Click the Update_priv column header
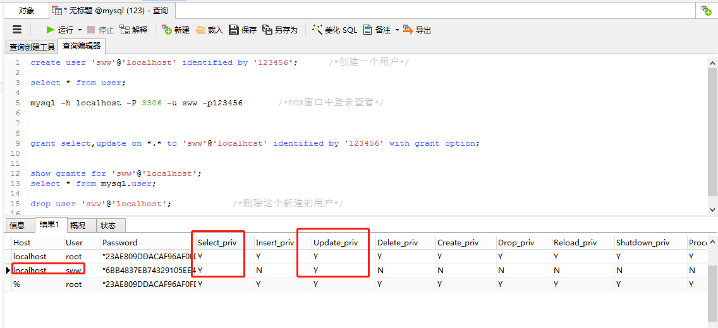 tap(343, 243)
